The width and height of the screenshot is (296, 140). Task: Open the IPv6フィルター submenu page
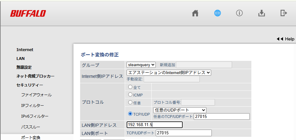click(35, 116)
